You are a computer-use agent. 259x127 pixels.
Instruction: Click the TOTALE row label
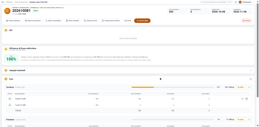pyautogui.click(x=18, y=111)
